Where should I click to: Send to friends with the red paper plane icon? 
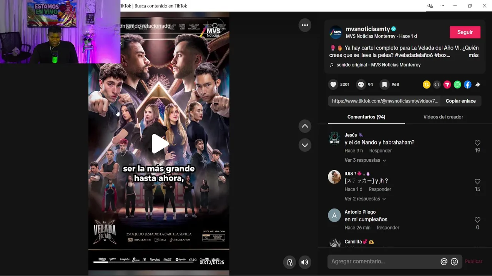coord(447,85)
